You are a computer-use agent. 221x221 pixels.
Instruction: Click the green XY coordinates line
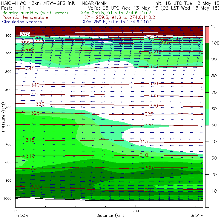(x=116, y=13)
